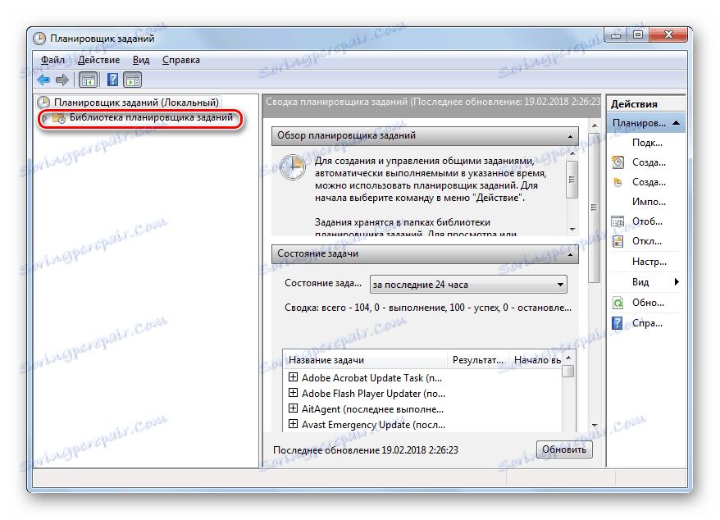Expand Adobe Flash Player Updater row

tap(293, 393)
